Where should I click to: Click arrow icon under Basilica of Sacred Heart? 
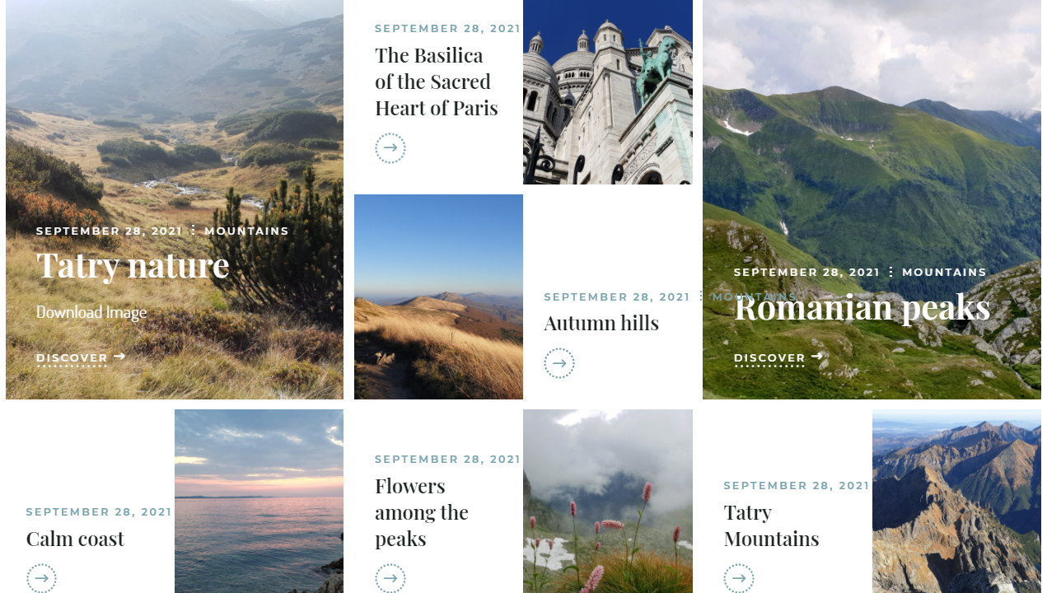tap(390, 148)
